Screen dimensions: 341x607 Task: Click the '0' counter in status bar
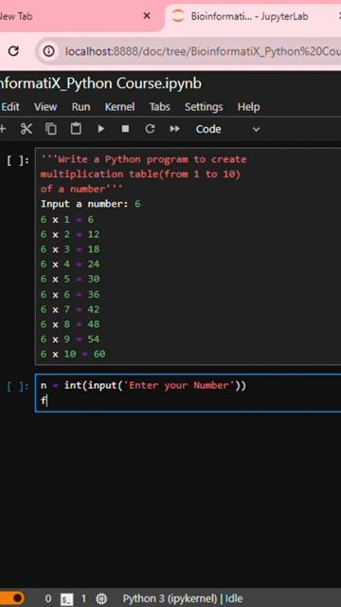pos(48,598)
